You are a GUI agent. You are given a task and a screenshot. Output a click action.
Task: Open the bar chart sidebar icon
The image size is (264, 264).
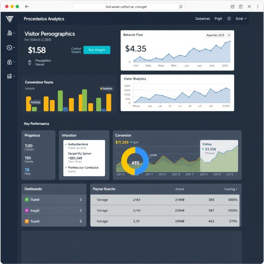pos(10,76)
